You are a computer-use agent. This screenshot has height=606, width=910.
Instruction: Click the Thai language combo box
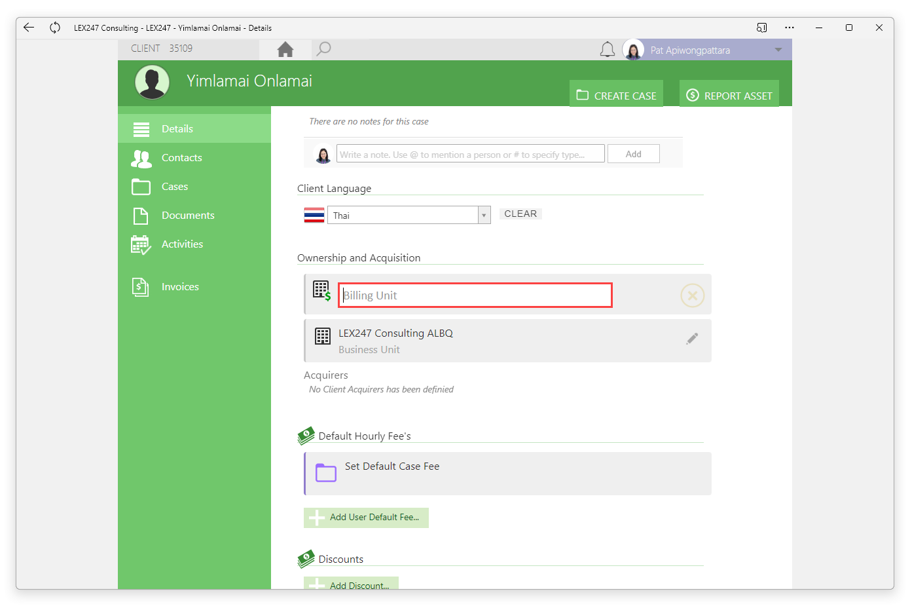tap(409, 215)
